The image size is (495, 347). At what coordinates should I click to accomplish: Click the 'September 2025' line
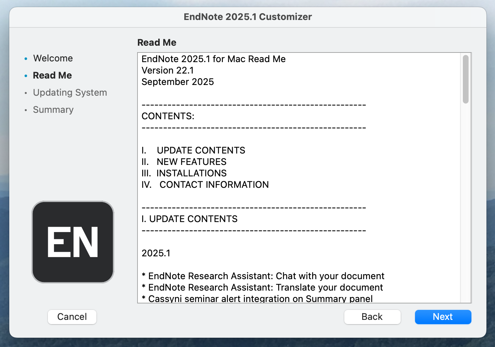[177, 82]
